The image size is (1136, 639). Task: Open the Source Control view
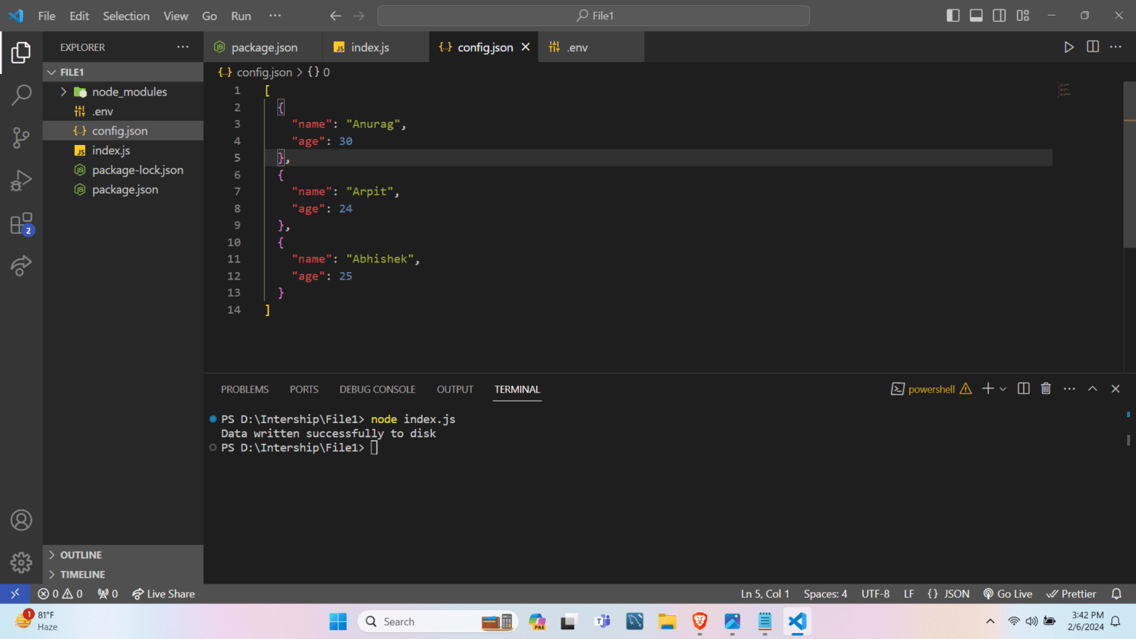pos(22,138)
